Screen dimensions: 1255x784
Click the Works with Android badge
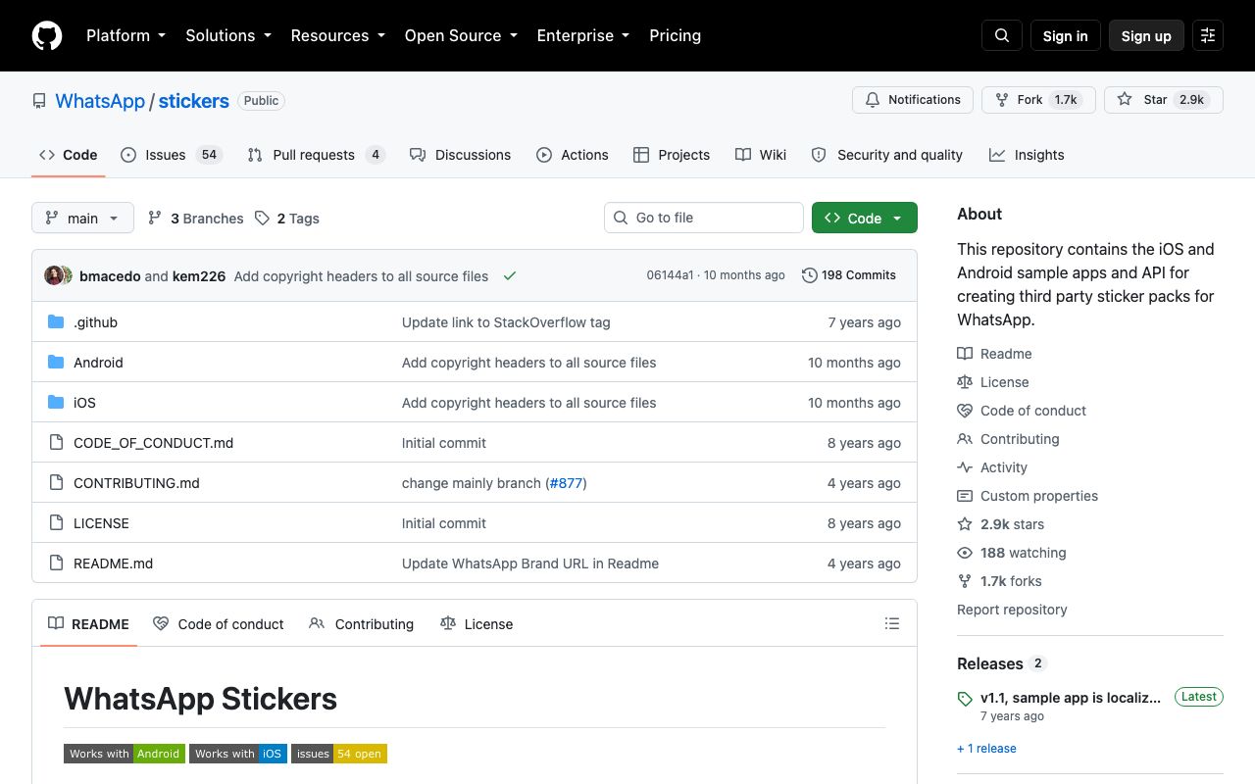125,754
